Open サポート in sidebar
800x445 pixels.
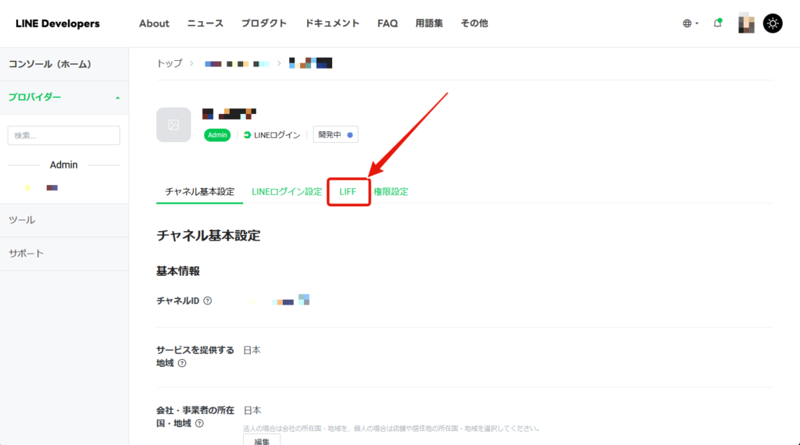pos(64,254)
